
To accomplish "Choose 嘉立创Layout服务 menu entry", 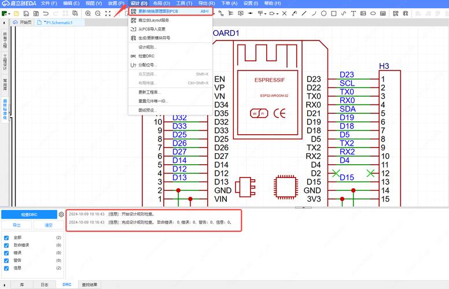I will pyautogui.click(x=170, y=20).
